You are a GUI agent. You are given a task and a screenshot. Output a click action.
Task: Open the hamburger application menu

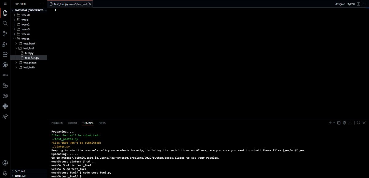click(5, 4)
